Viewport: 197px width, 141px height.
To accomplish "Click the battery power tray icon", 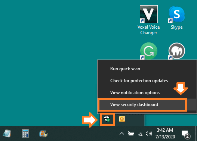I will click(131, 134).
